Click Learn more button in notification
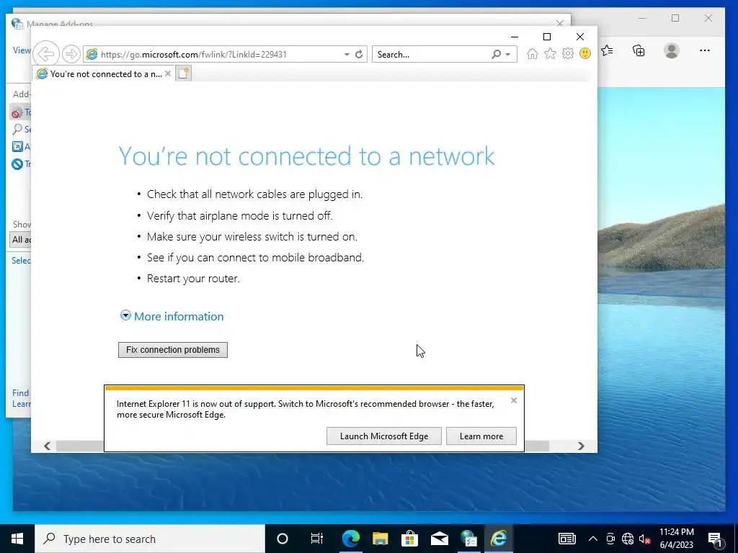 [481, 436]
